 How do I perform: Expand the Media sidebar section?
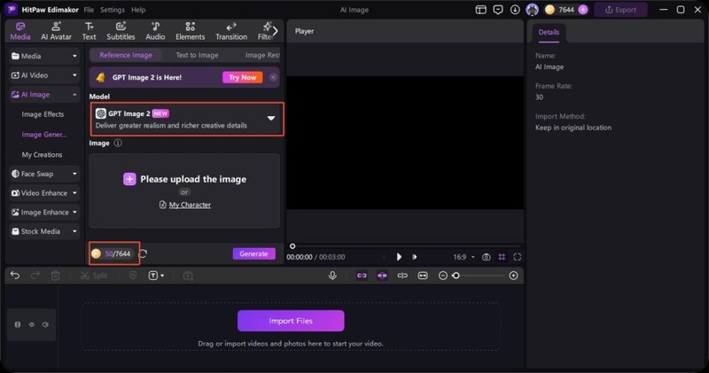click(x=44, y=56)
